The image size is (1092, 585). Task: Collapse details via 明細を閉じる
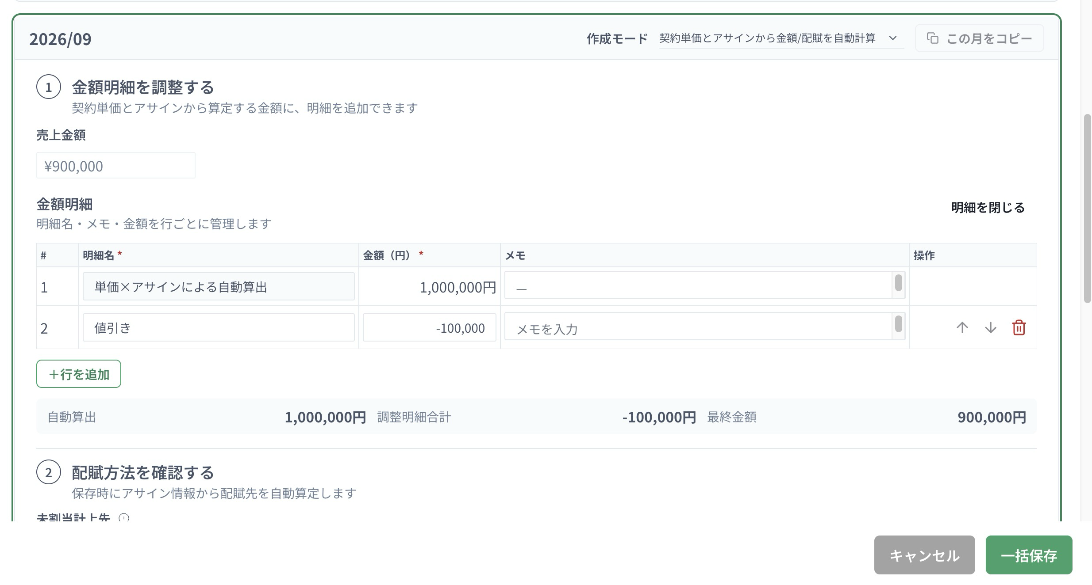coord(988,207)
